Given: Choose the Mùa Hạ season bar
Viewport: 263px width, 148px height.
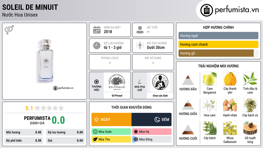Looking at the screenshot, I should click(x=152, y=132).
